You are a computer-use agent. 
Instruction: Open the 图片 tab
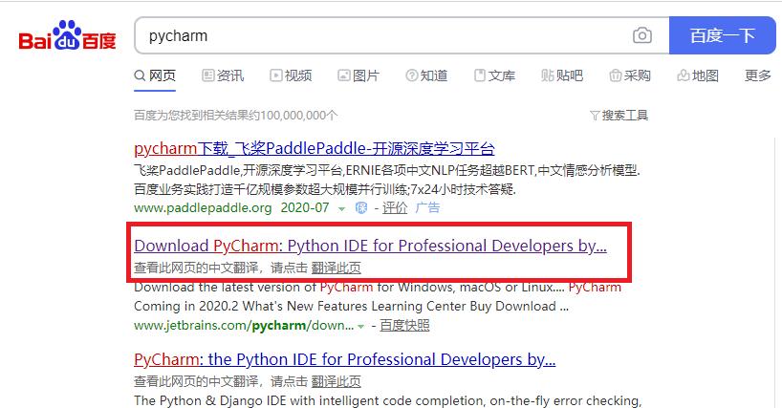[x=358, y=75]
